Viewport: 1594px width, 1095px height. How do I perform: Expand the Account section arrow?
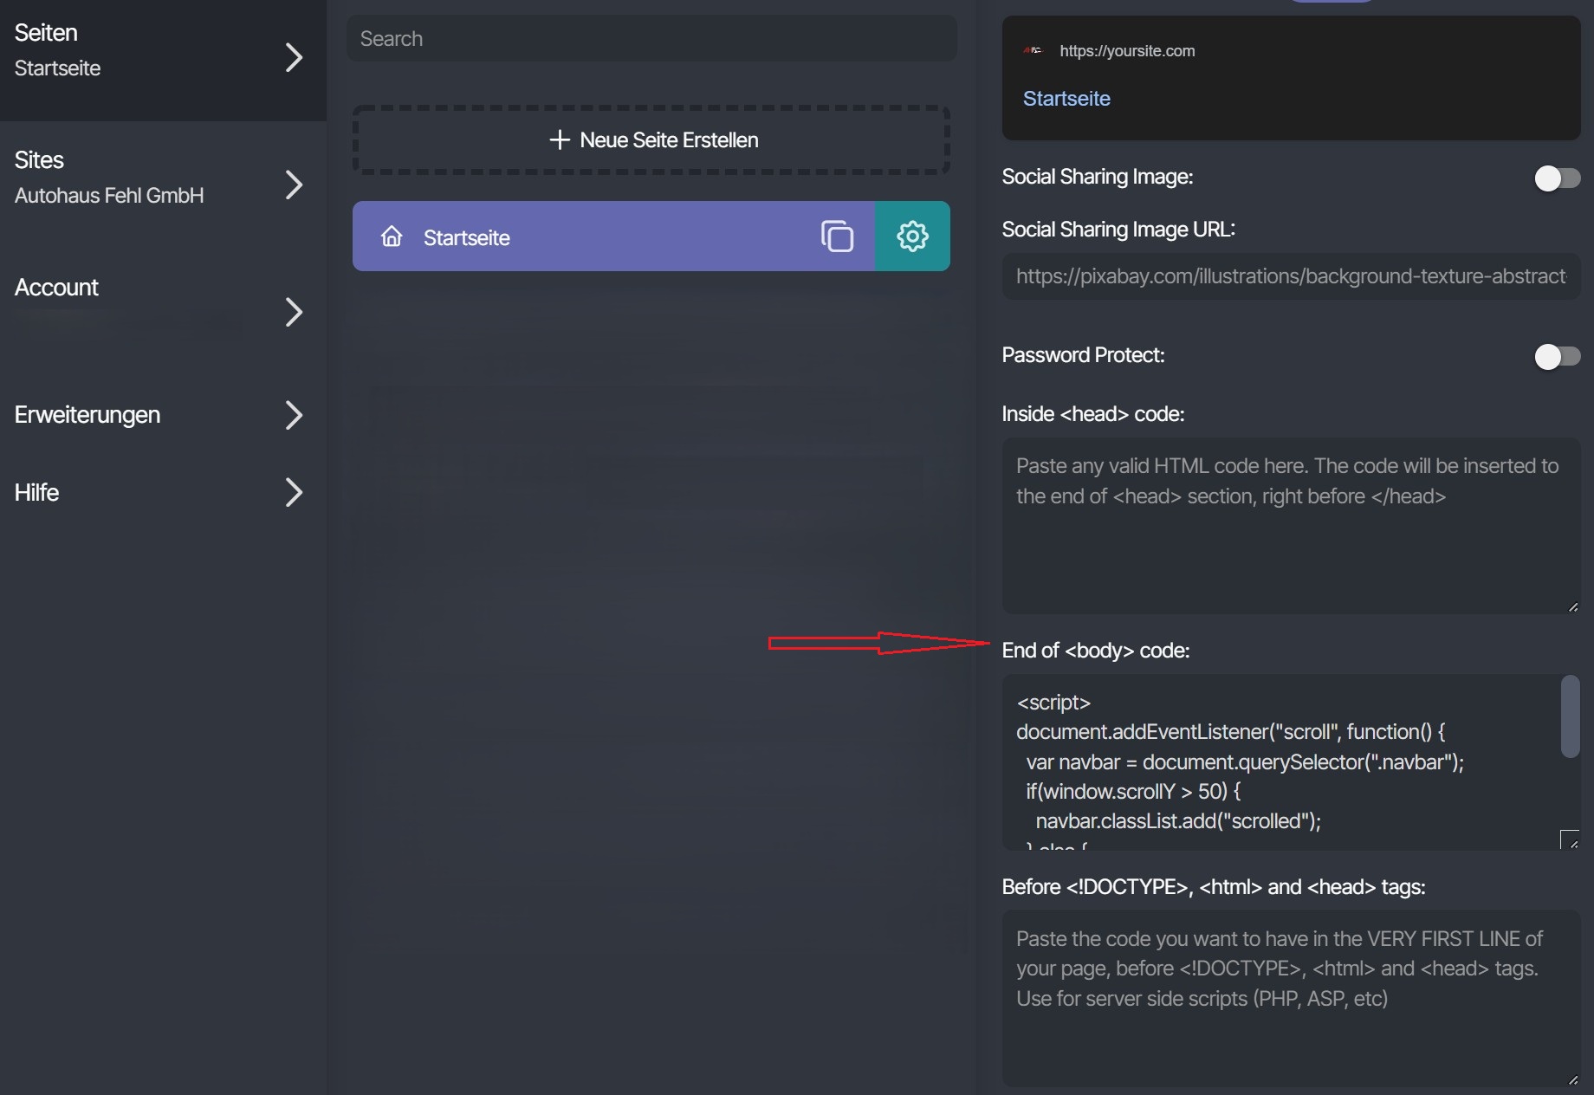tap(294, 312)
